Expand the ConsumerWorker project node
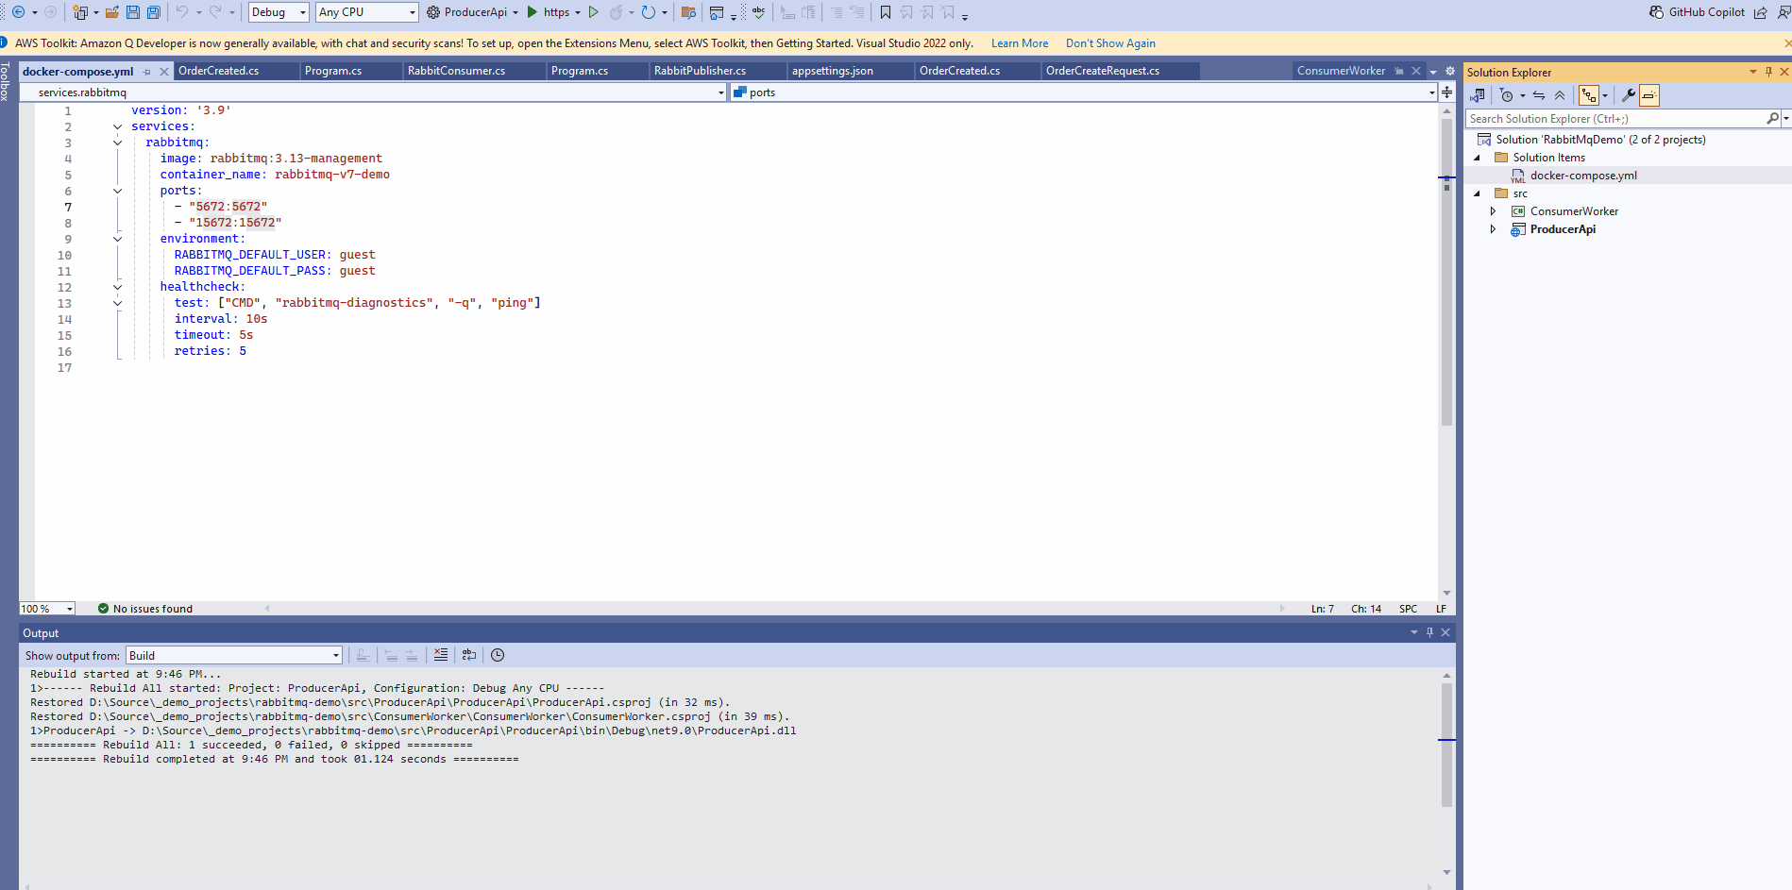1792x890 pixels. coord(1493,211)
